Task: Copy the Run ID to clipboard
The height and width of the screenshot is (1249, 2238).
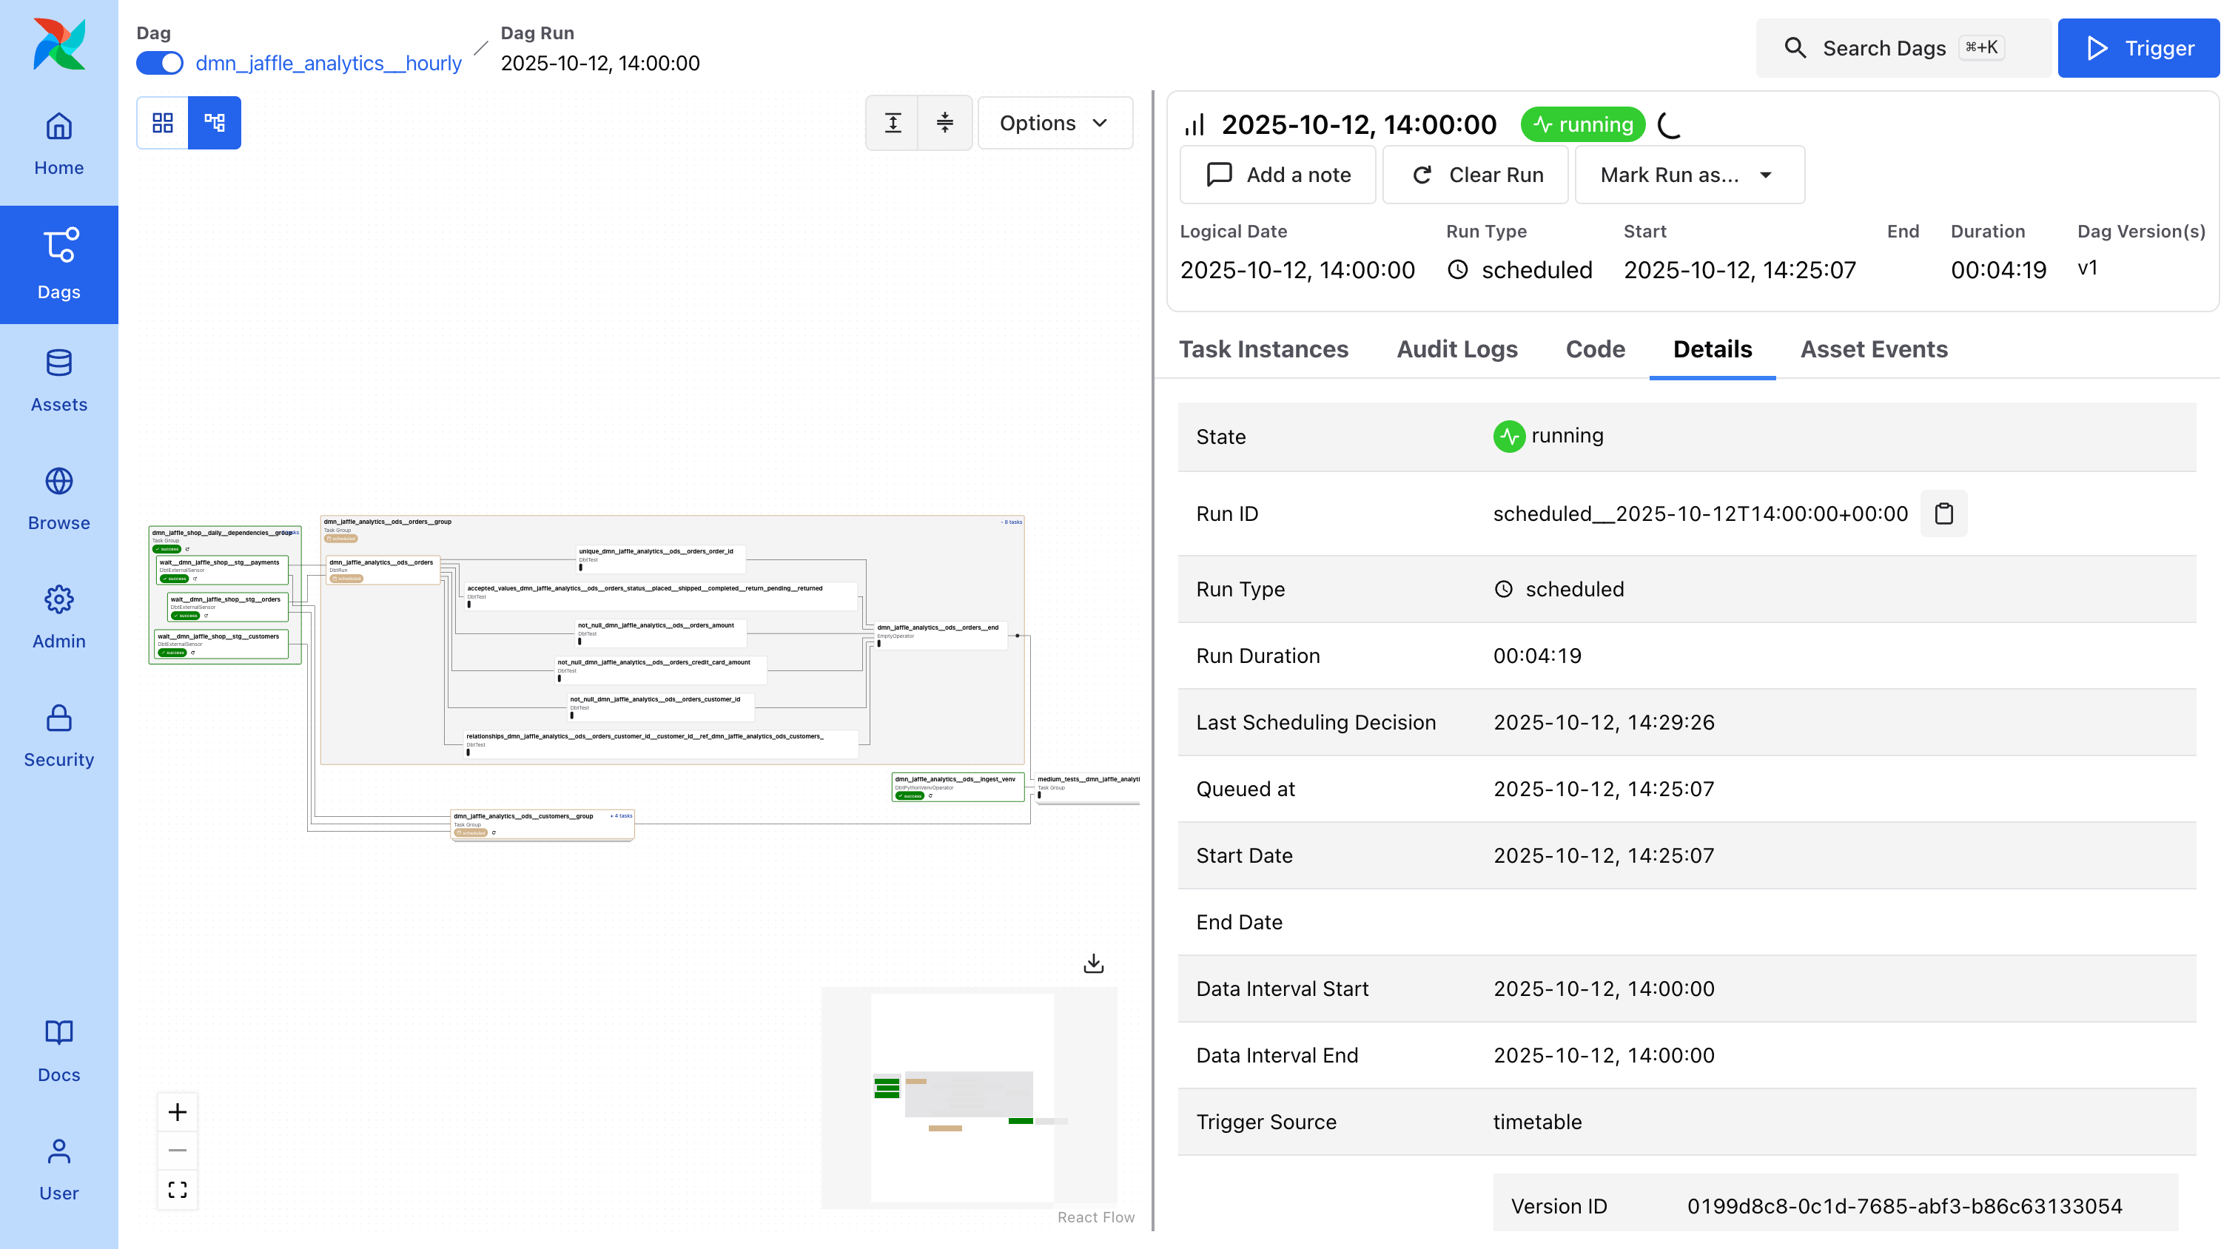Action: point(1943,514)
